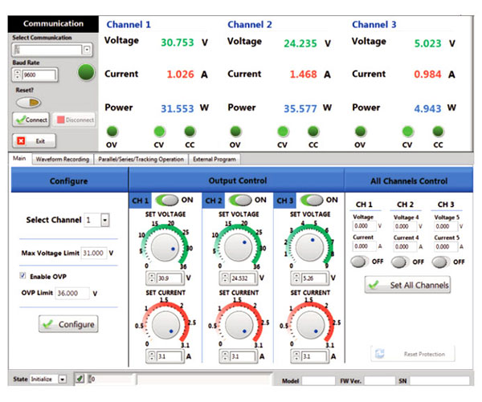Viewport: 482px width, 402px height.
Task: Open the Select Communication dropdown
Action: pyautogui.click(x=88, y=50)
